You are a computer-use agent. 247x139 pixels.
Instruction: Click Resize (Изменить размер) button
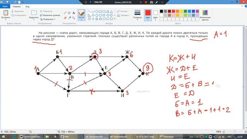(x=50, y=15)
